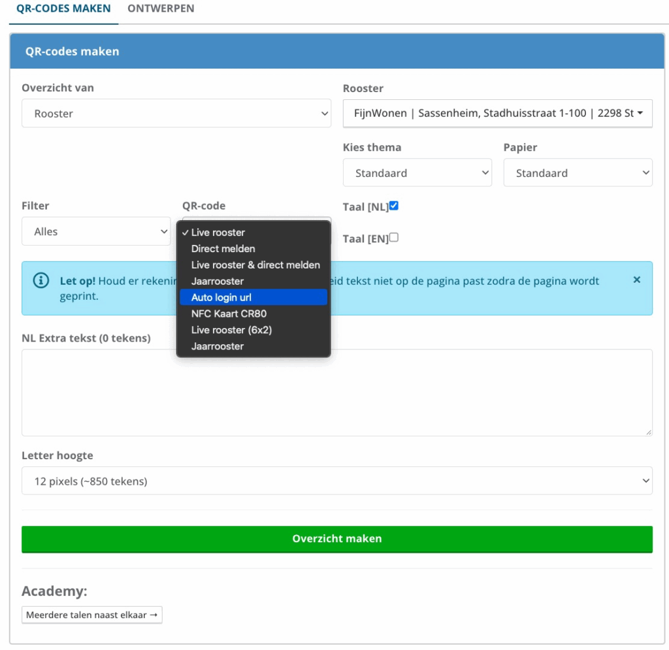Expand the Rooster location dropdown

click(x=497, y=114)
